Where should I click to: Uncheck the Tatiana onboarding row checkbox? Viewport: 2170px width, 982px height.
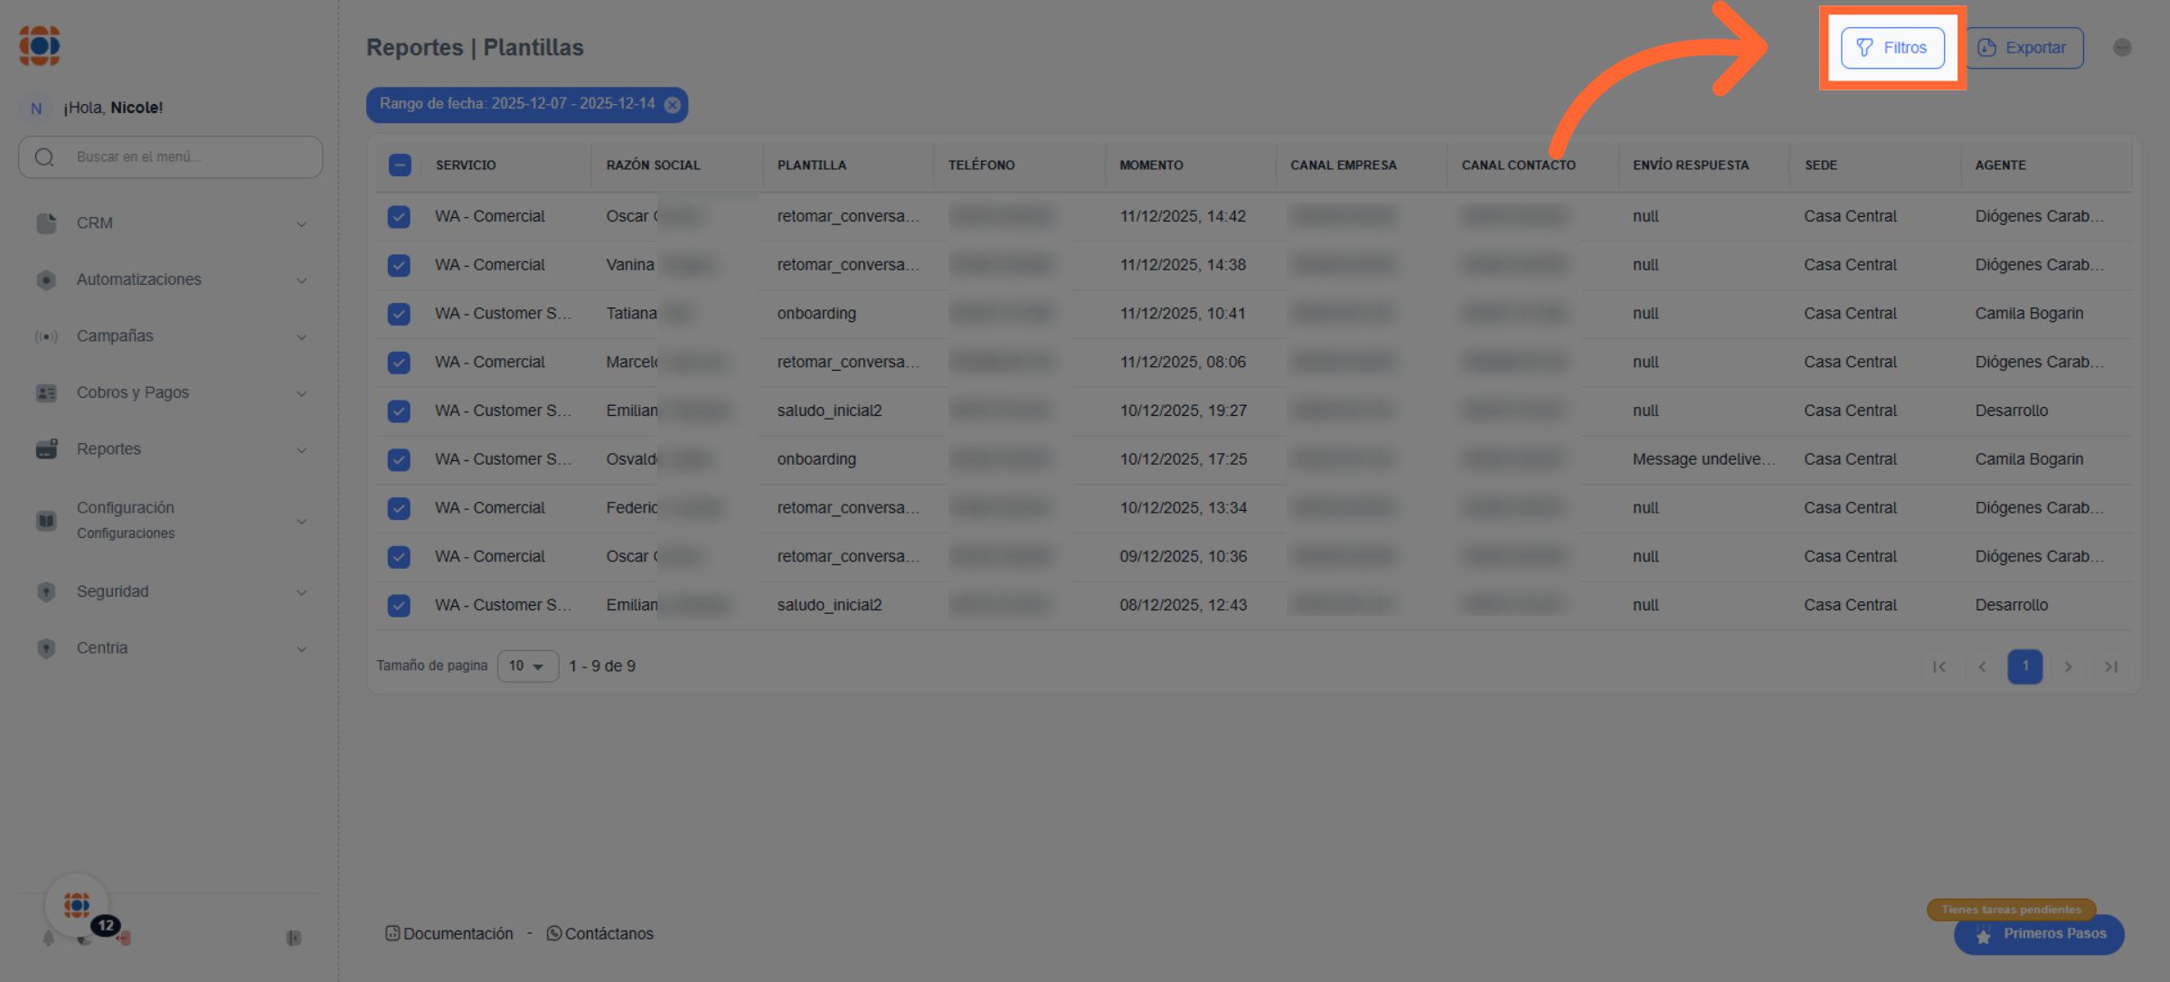(x=399, y=314)
